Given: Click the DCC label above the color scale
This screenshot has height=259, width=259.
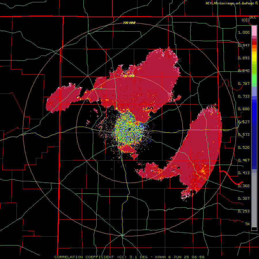Looking at the screenshot, I should click(x=253, y=17).
